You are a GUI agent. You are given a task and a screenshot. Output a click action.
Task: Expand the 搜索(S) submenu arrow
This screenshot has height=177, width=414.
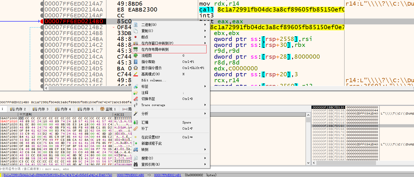click(205, 158)
